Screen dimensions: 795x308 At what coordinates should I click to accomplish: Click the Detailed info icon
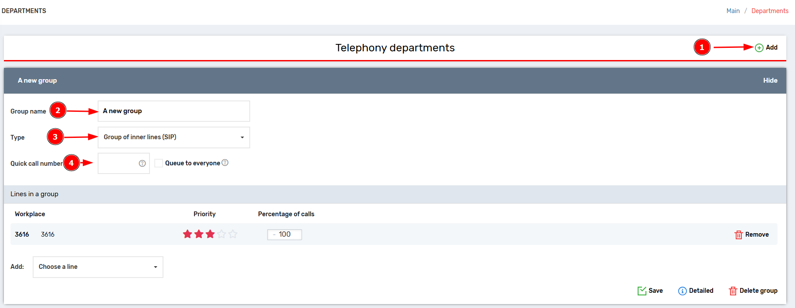[682, 291]
